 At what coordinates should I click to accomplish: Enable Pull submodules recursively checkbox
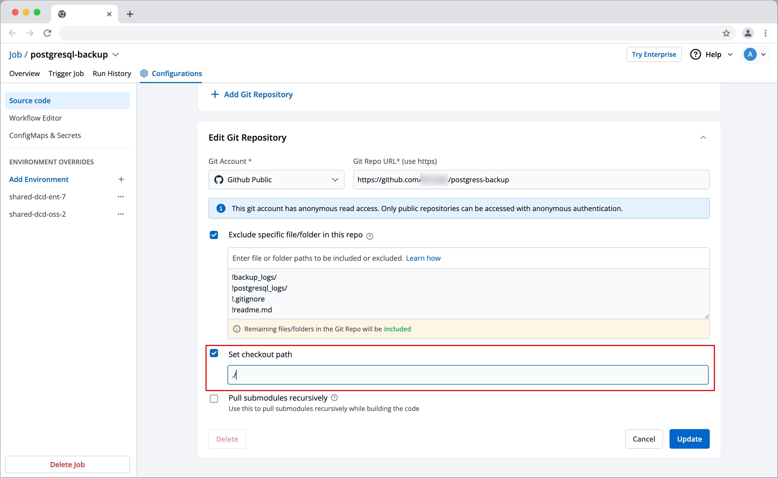click(x=214, y=398)
